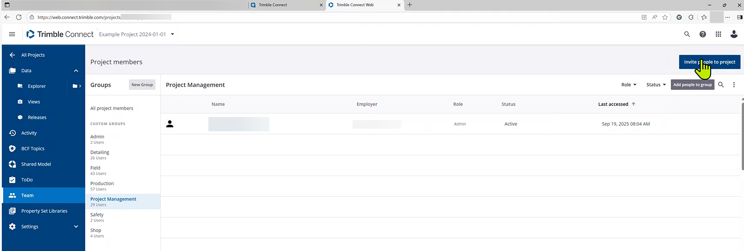Sort by Last accessed column header
The height and width of the screenshot is (251, 744).
click(x=613, y=104)
